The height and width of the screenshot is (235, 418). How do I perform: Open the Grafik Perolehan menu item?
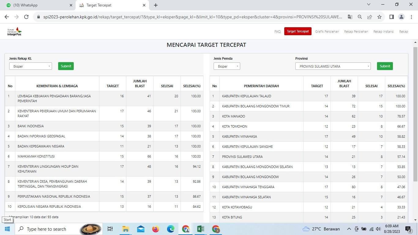pyautogui.click(x=327, y=32)
